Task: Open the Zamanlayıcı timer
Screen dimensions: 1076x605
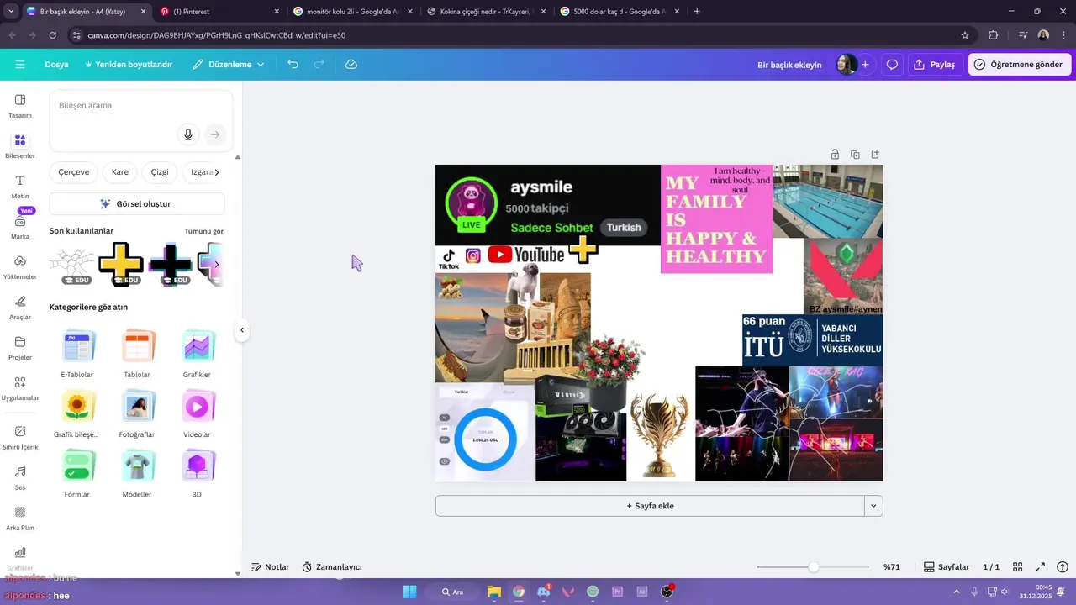Action: [331, 567]
